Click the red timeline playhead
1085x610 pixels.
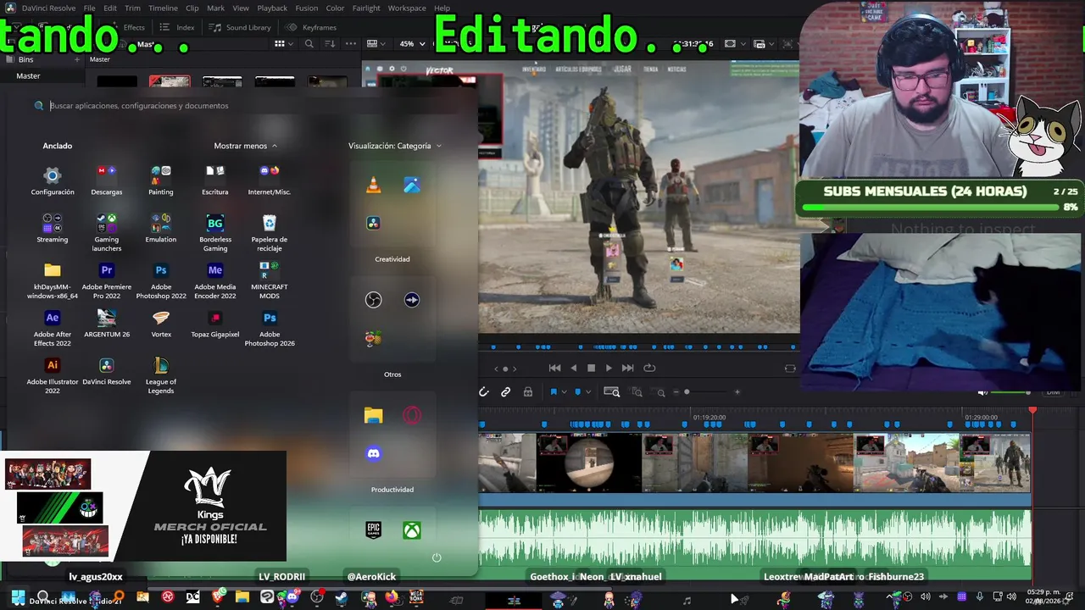(1032, 410)
